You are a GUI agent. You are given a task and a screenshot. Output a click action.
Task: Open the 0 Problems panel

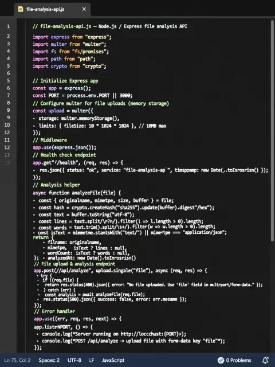[234, 360]
